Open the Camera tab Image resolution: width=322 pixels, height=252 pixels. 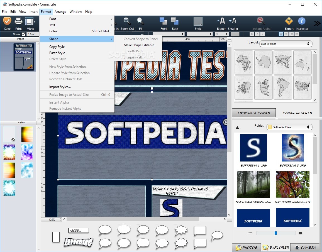click(x=305, y=248)
